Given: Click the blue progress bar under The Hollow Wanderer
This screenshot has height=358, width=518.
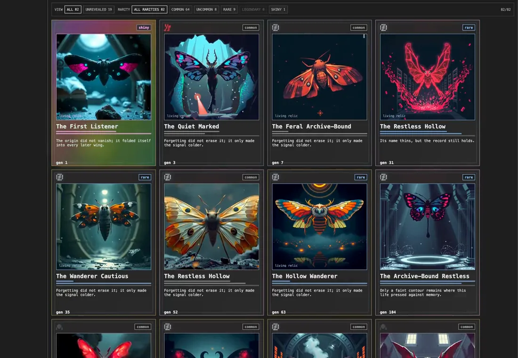Looking at the screenshot, I should (319, 282).
